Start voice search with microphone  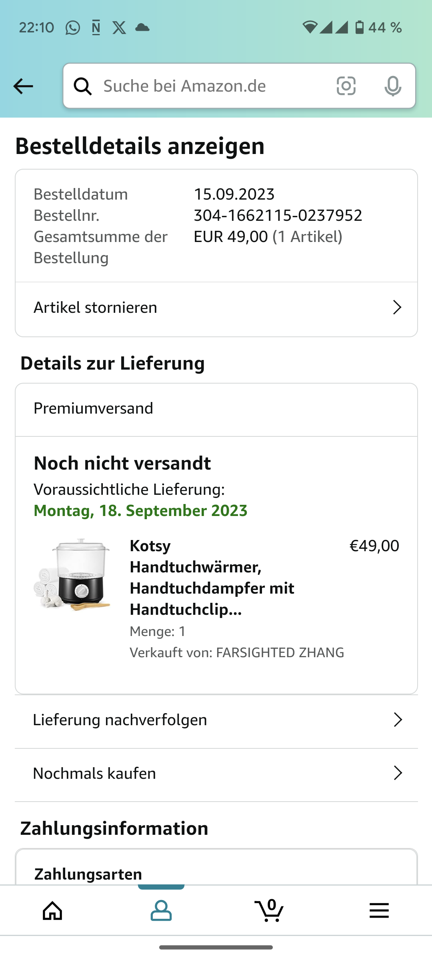tap(392, 86)
